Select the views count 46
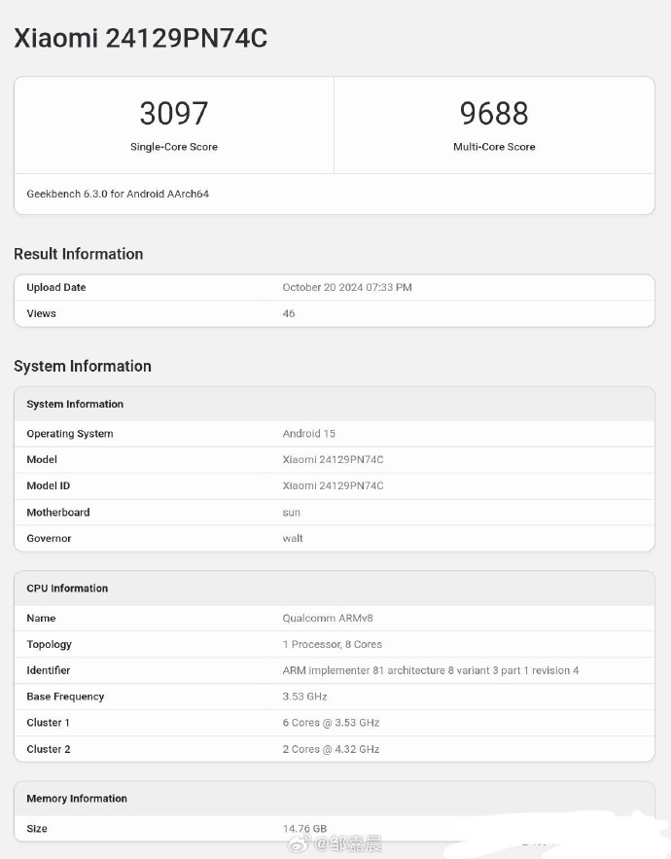Viewport: 671px width, 859px height. coord(289,313)
